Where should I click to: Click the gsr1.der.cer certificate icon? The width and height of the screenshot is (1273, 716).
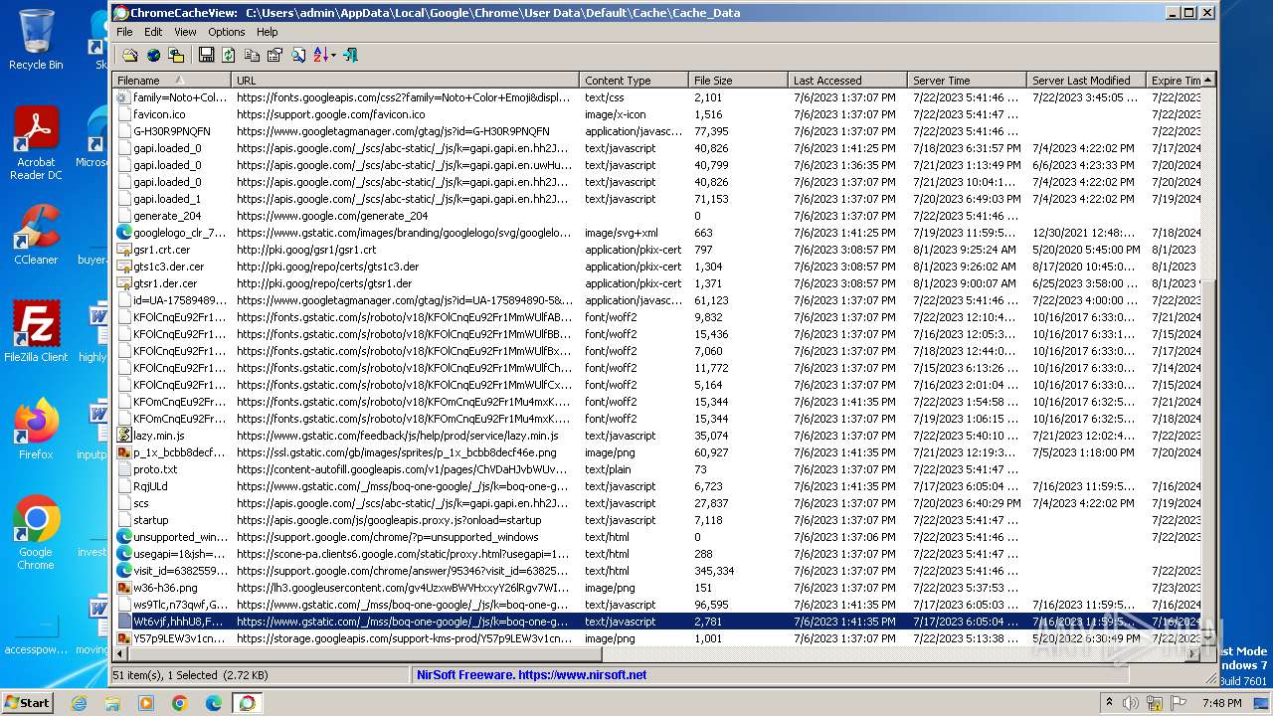124,283
